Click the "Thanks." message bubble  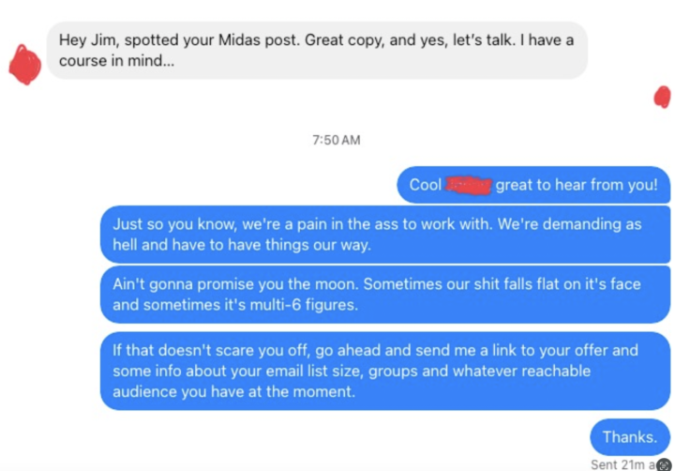(629, 436)
